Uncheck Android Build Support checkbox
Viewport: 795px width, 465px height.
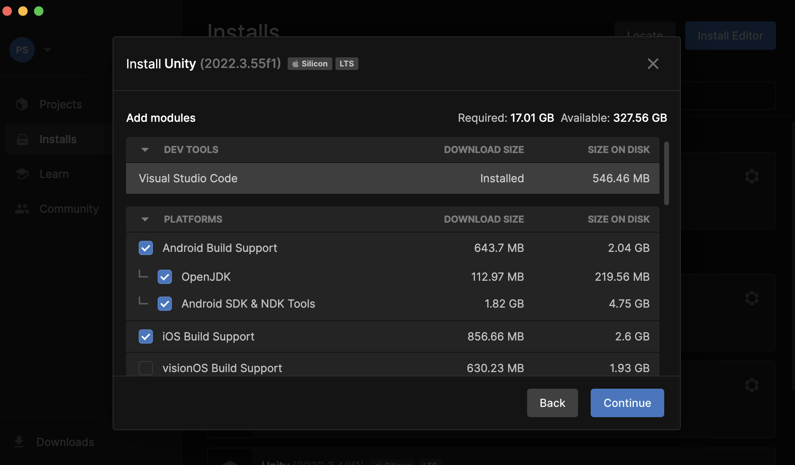point(146,248)
